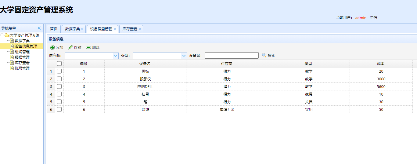Click the 添加 button label

[59, 47]
